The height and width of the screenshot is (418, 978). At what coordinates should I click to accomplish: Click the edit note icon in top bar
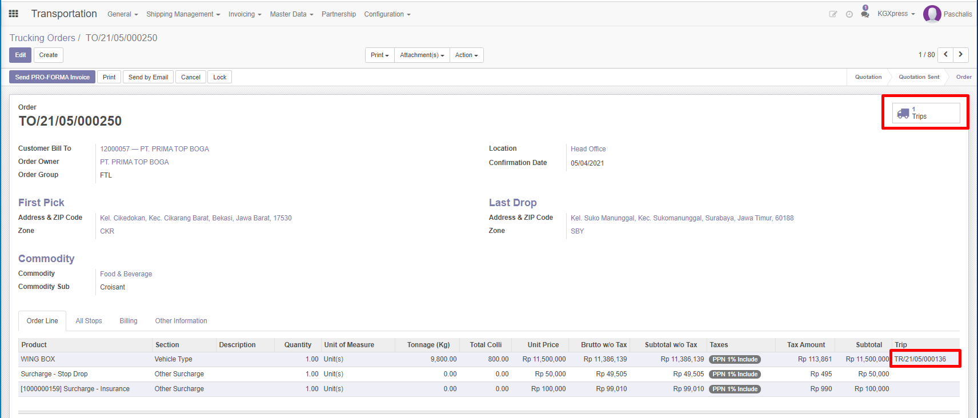(x=833, y=14)
